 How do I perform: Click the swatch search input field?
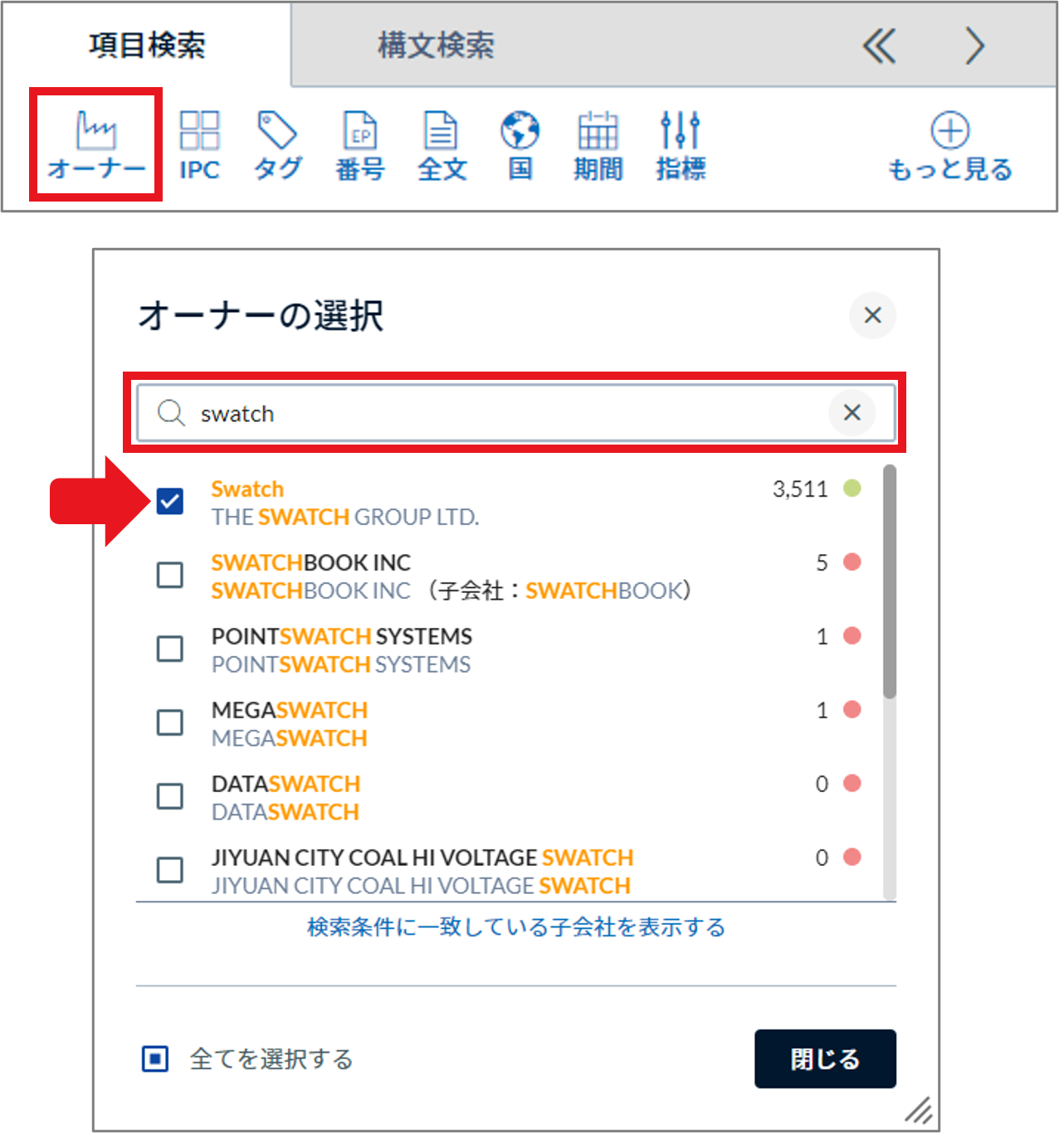(x=516, y=412)
